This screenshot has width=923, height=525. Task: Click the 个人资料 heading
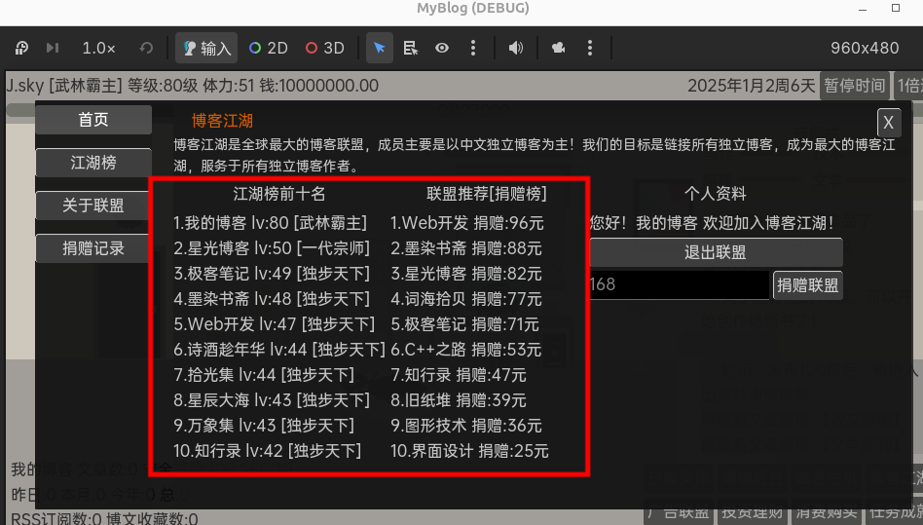(716, 194)
